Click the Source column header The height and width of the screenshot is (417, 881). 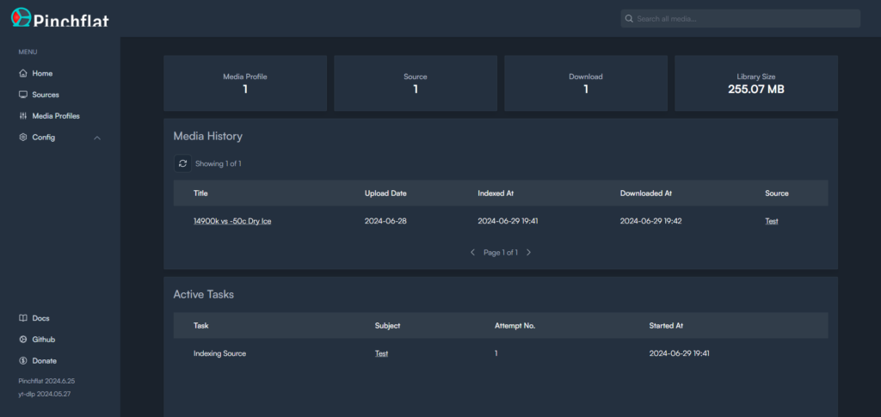pos(777,193)
